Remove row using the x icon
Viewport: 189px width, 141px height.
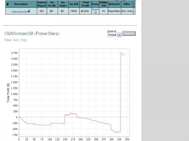pos(134,11)
